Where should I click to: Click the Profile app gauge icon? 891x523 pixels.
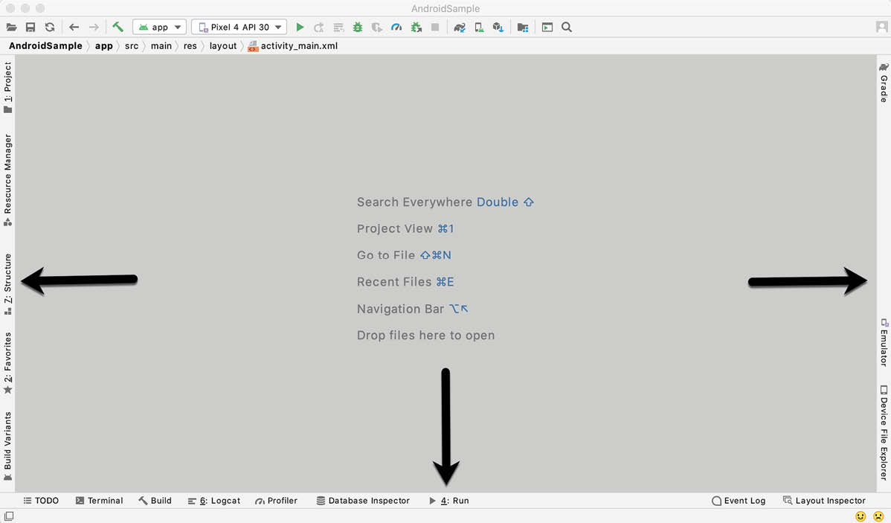click(396, 28)
